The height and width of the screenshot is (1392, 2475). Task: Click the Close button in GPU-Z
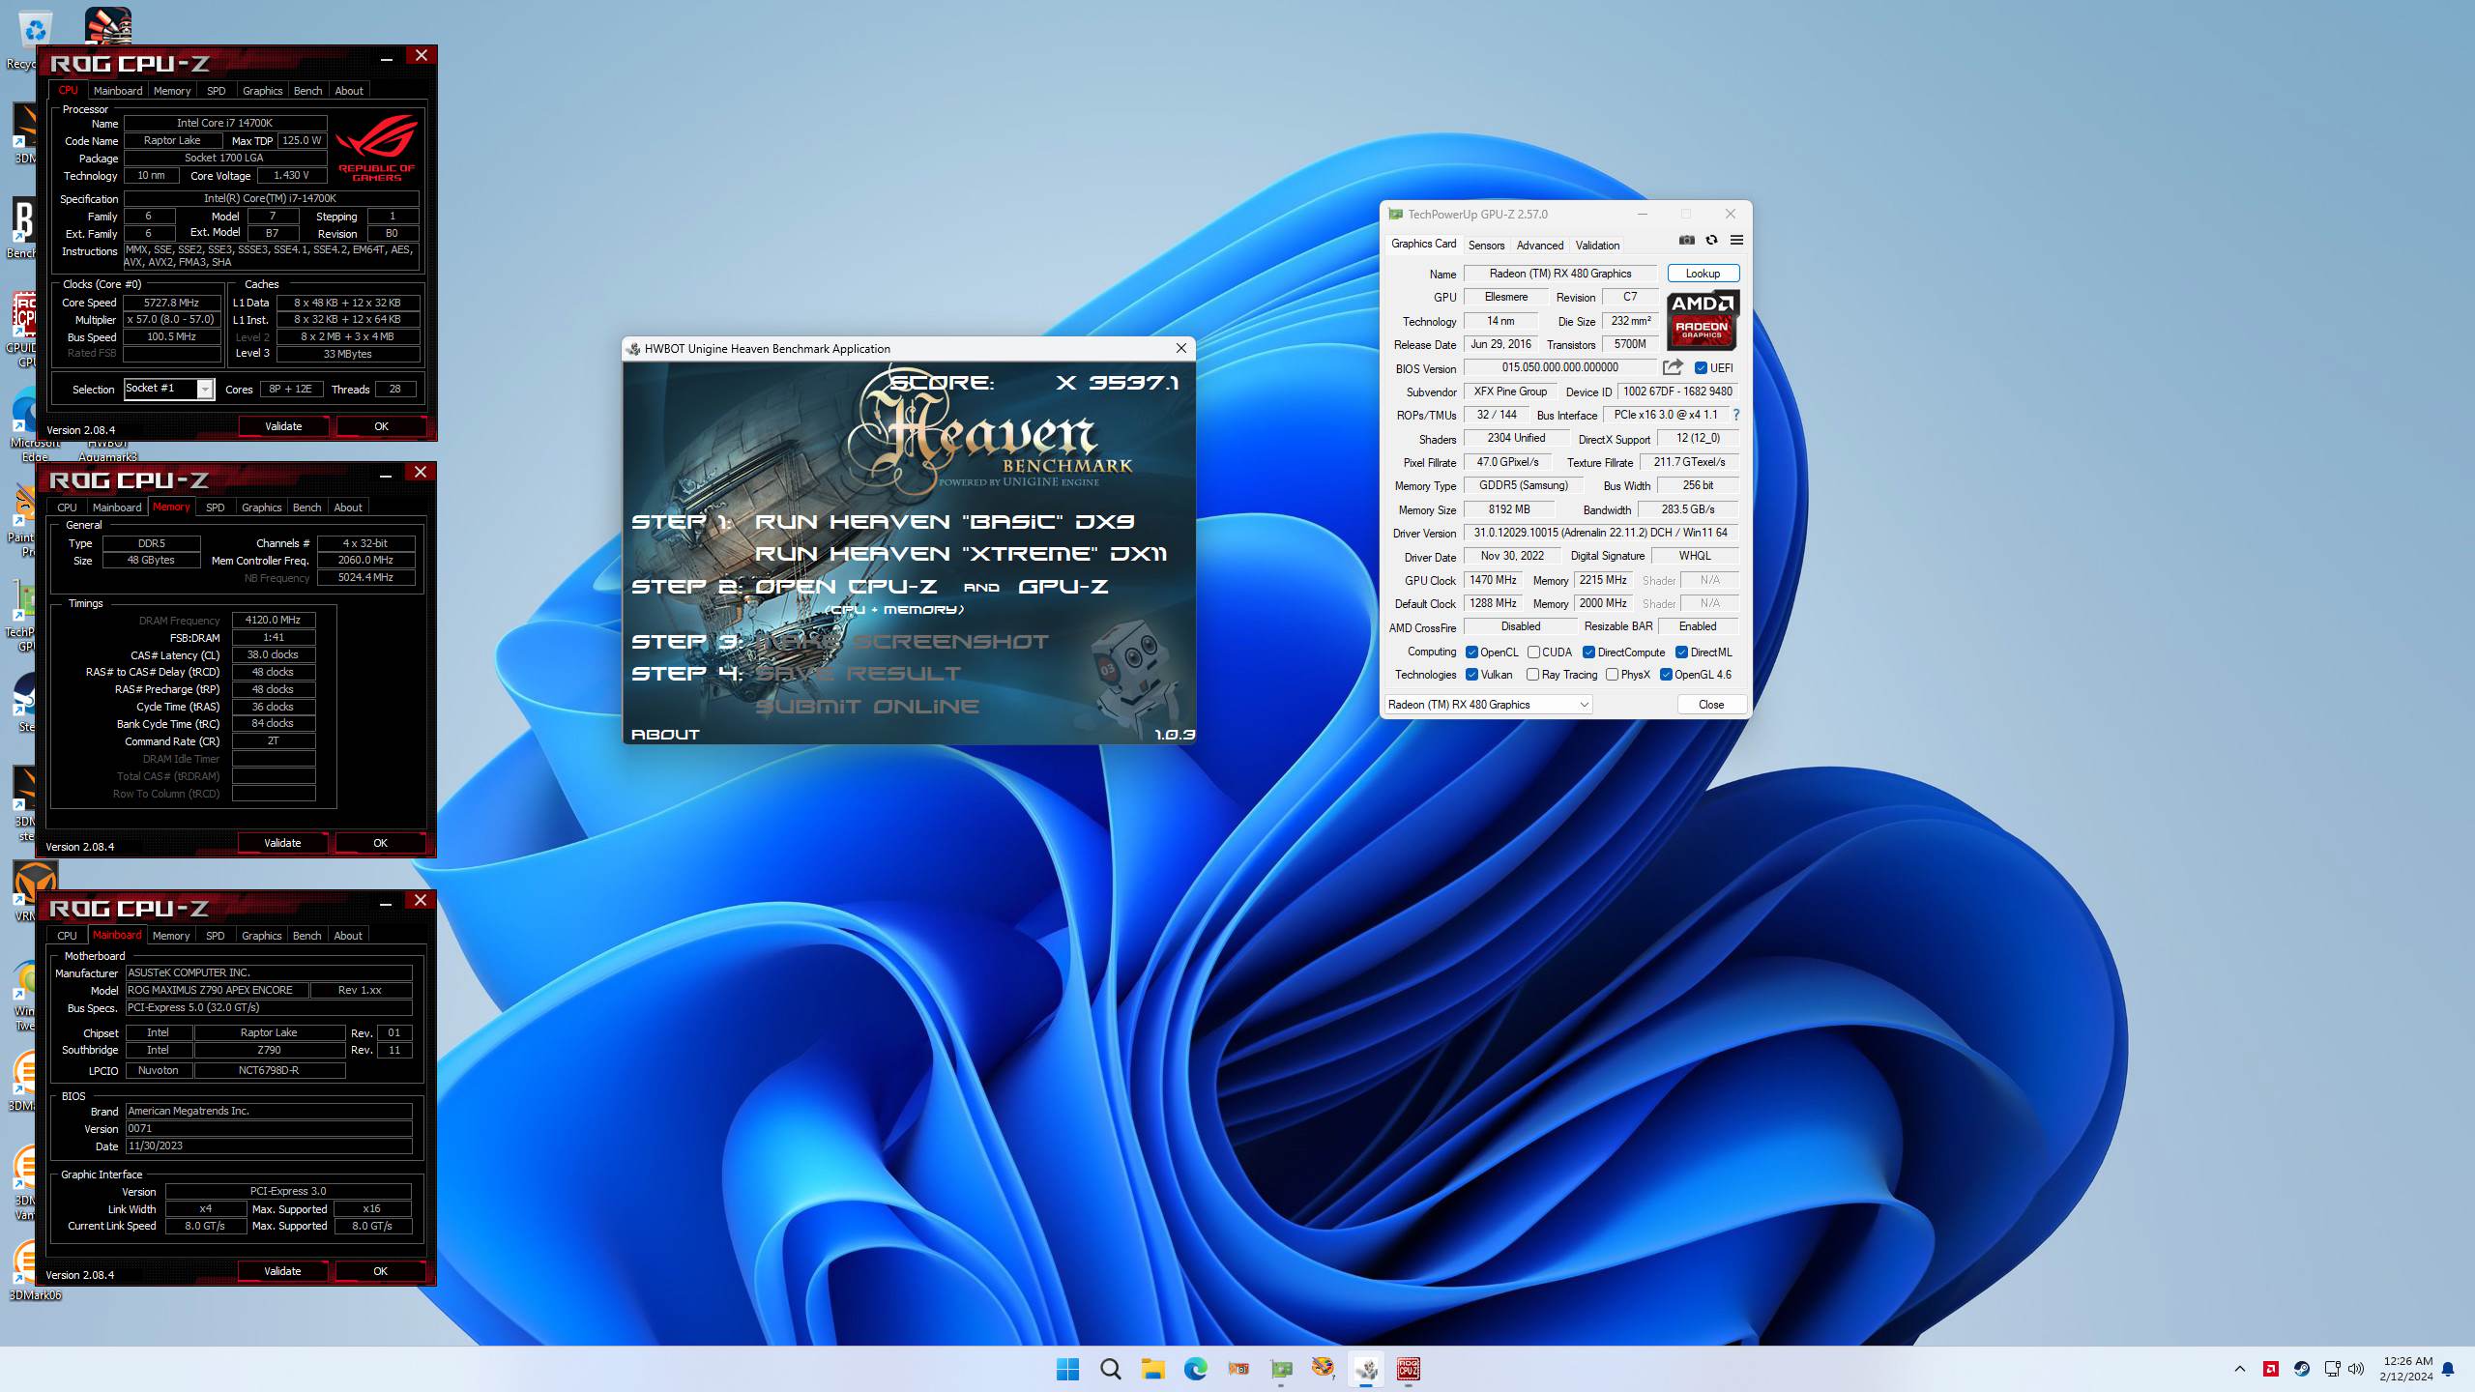[x=1710, y=705]
